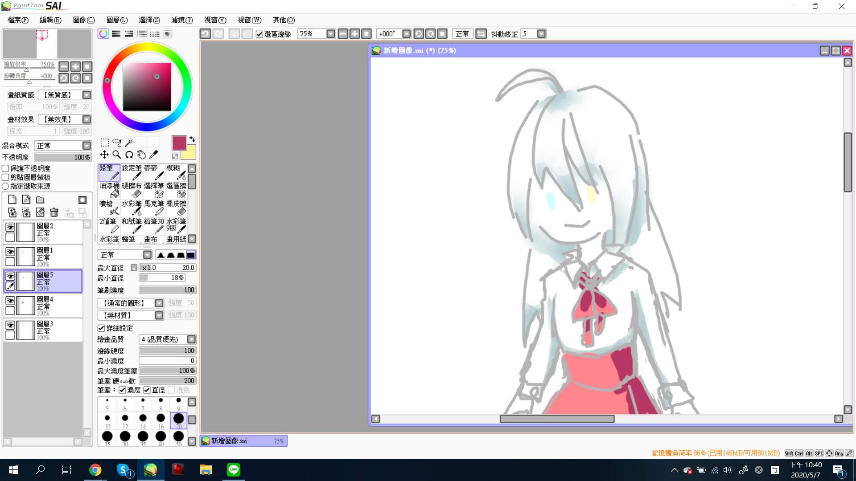Adjust the 不透明度 opacity slider
This screenshot has width=856, height=481.
[x=62, y=157]
